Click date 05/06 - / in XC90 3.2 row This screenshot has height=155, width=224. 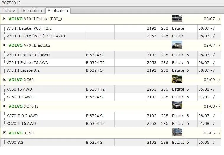[x=206, y=142]
